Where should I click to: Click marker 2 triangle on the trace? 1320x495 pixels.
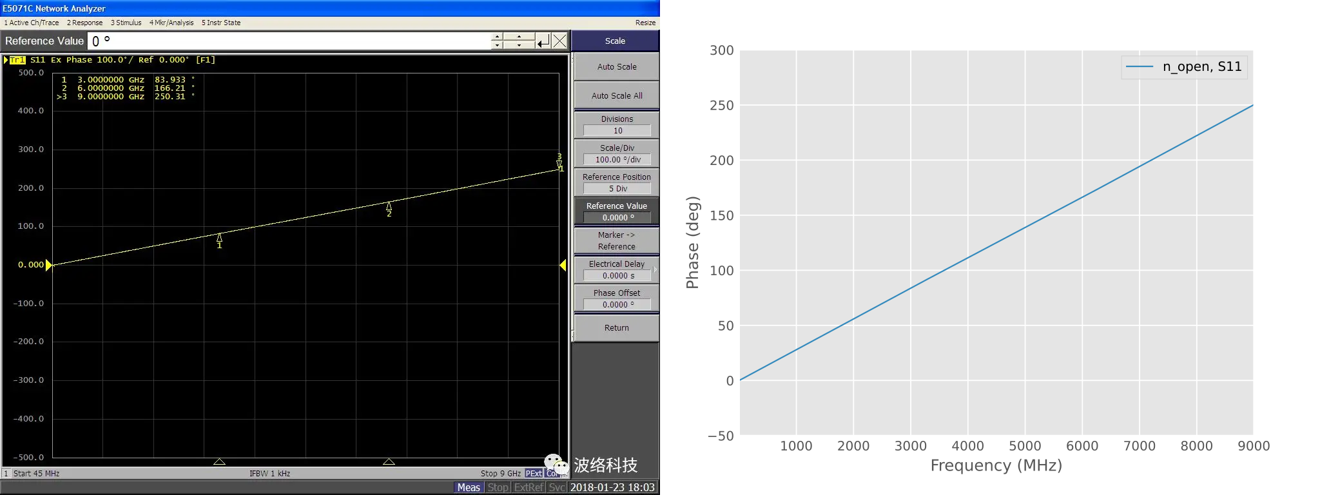389,206
